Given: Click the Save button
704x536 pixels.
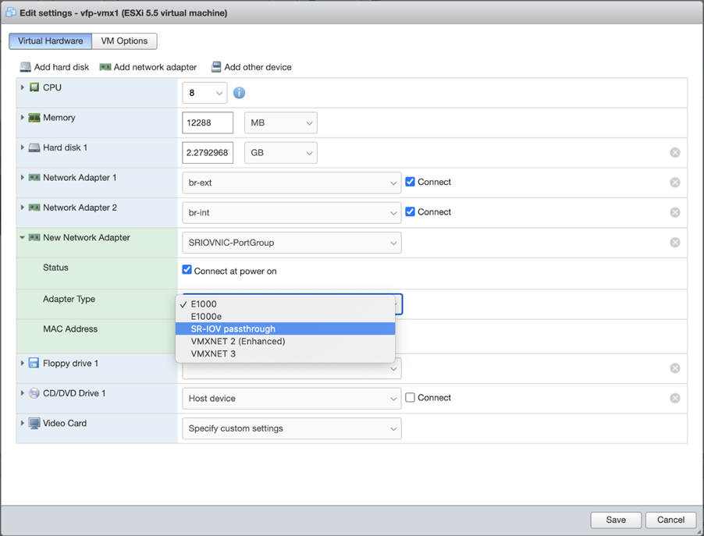Looking at the screenshot, I should (616, 520).
